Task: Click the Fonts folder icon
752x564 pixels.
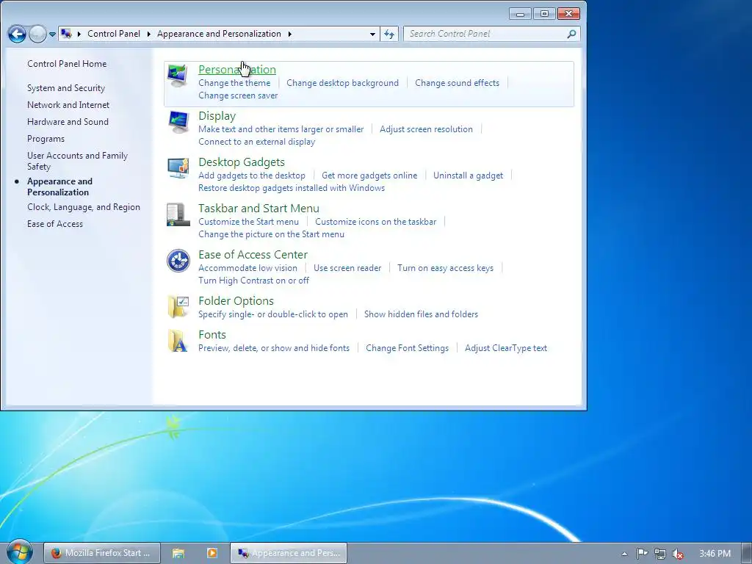Action: (178, 341)
